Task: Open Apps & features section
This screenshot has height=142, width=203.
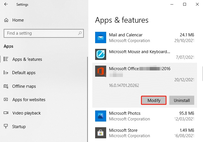Action: [27, 59]
